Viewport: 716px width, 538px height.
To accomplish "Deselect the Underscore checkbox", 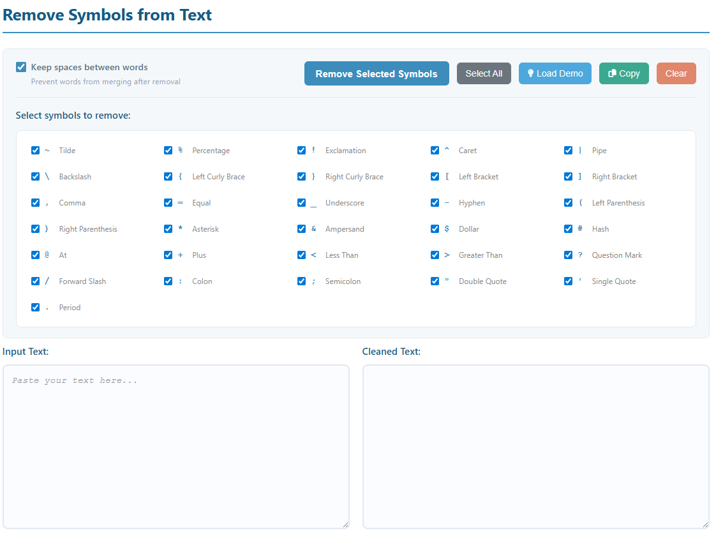I will coord(302,203).
